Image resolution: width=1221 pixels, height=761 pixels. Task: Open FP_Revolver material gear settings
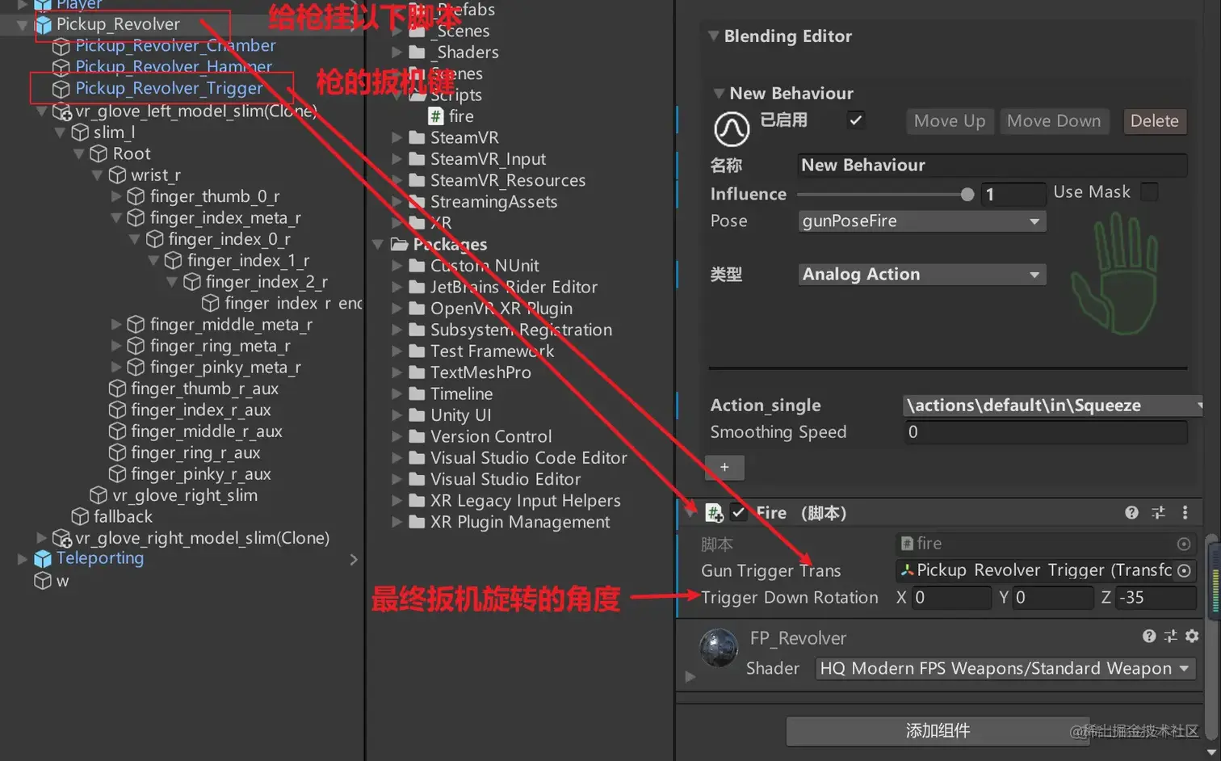[x=1192, y=636]
